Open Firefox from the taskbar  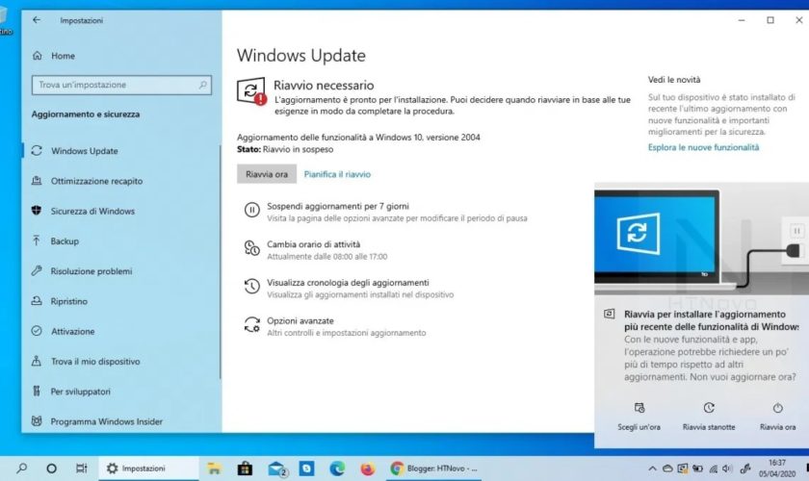367,468
